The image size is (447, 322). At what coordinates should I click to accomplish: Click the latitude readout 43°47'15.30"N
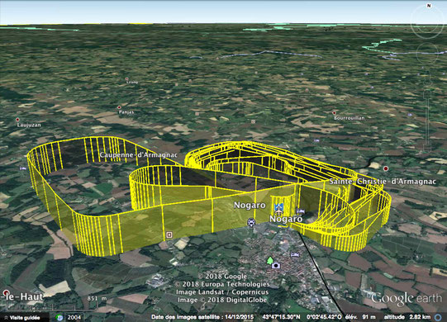coord(281,317)
